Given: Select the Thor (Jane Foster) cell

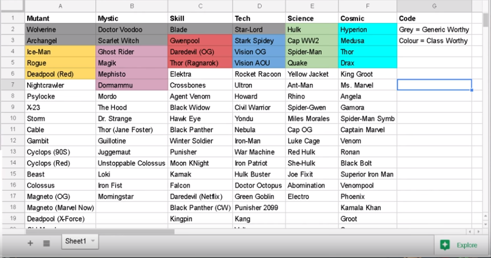Looking at the screenshot, I should coord(132,130).
